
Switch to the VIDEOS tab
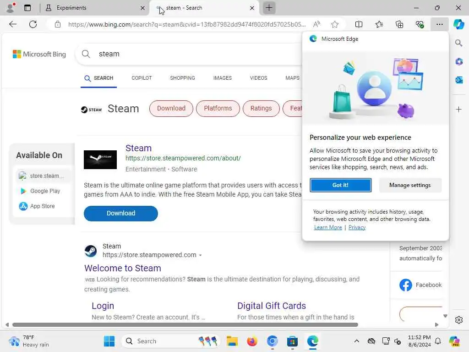pos(258,78)
